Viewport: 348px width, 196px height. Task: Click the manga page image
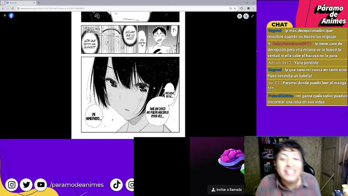tap(128, 74)
